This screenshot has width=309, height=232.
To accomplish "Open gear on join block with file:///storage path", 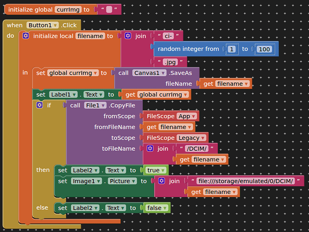I will pos(161,181).
